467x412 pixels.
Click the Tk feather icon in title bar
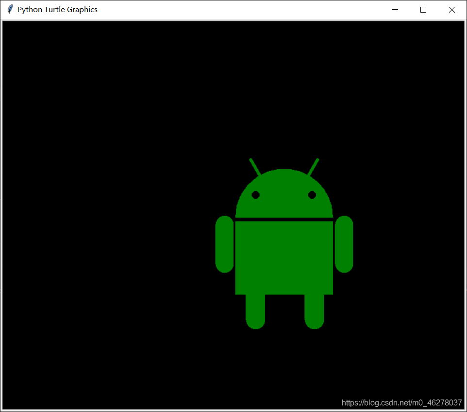point(10,10)
